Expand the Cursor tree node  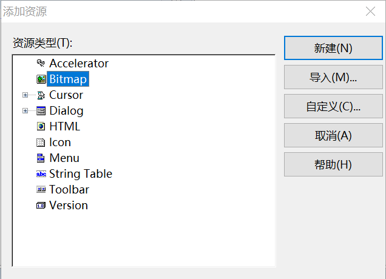coord(25,95)
